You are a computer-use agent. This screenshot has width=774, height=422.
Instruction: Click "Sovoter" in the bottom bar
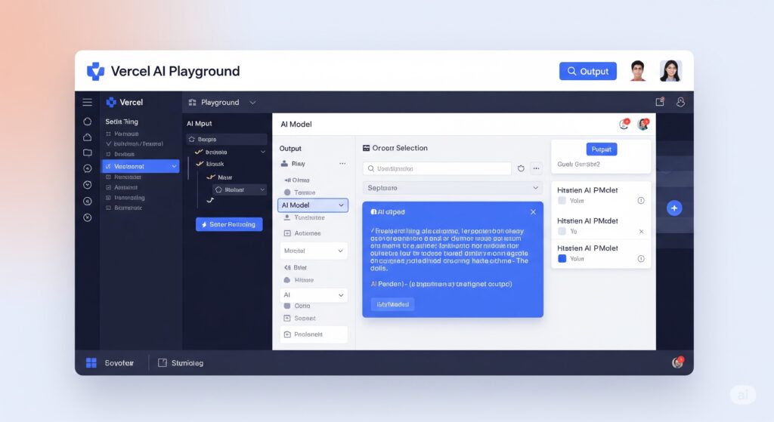tap(119, 363)
